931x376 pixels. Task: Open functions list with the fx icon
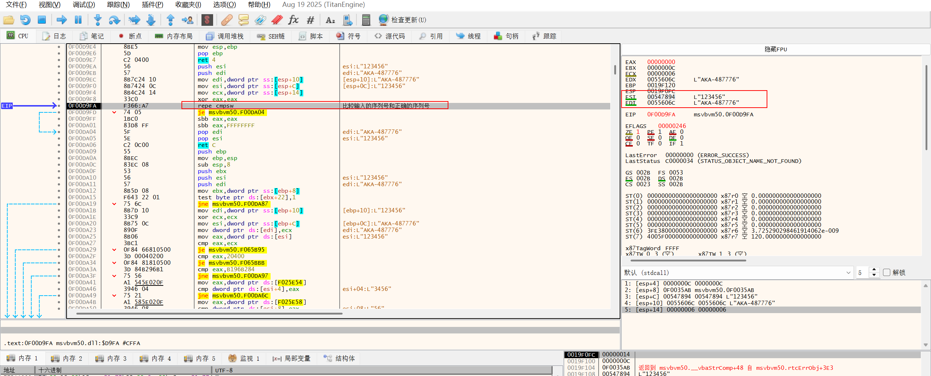tap(293, 20)
